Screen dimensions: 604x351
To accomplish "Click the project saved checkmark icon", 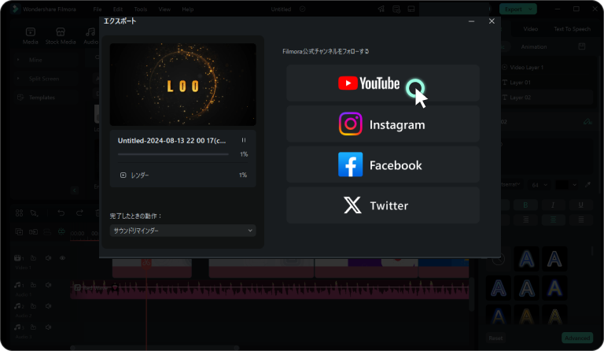I will 302,9.
